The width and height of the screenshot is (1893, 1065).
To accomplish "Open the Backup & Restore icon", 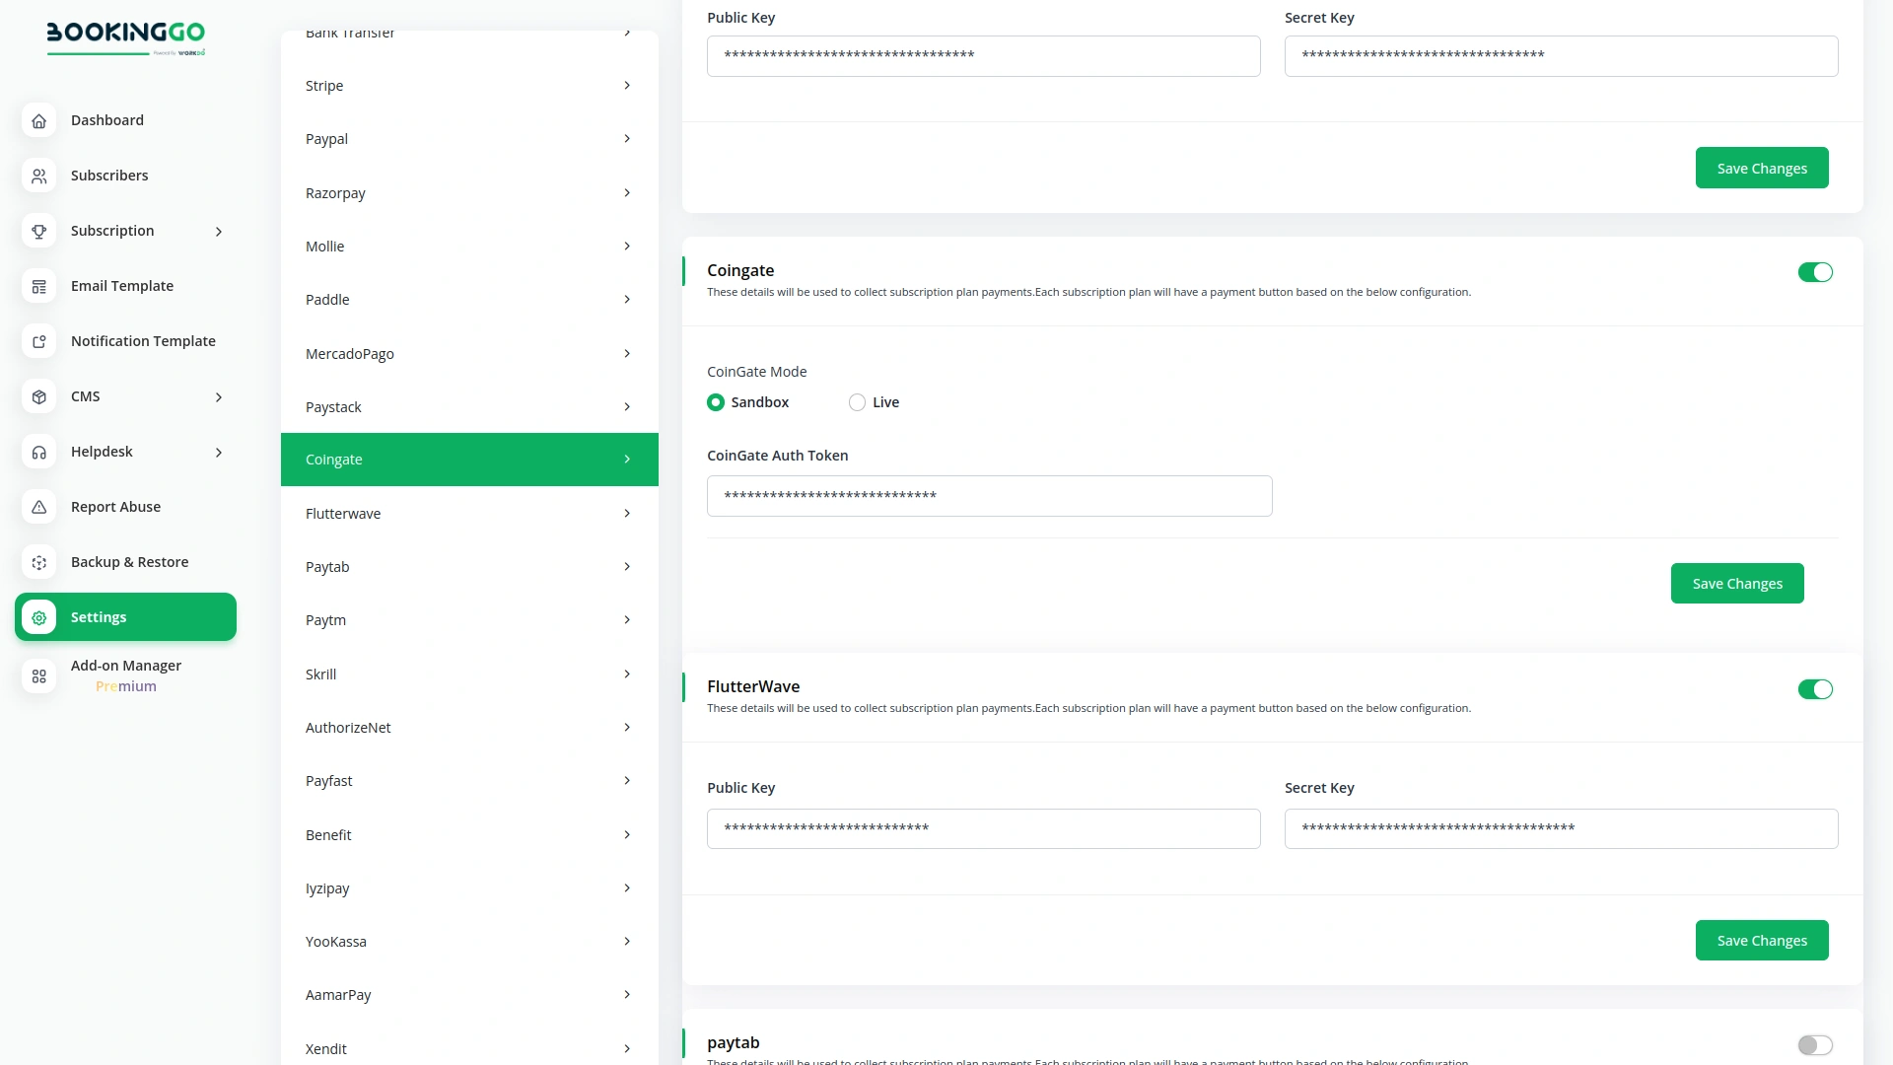I will [x=38, y=562].
